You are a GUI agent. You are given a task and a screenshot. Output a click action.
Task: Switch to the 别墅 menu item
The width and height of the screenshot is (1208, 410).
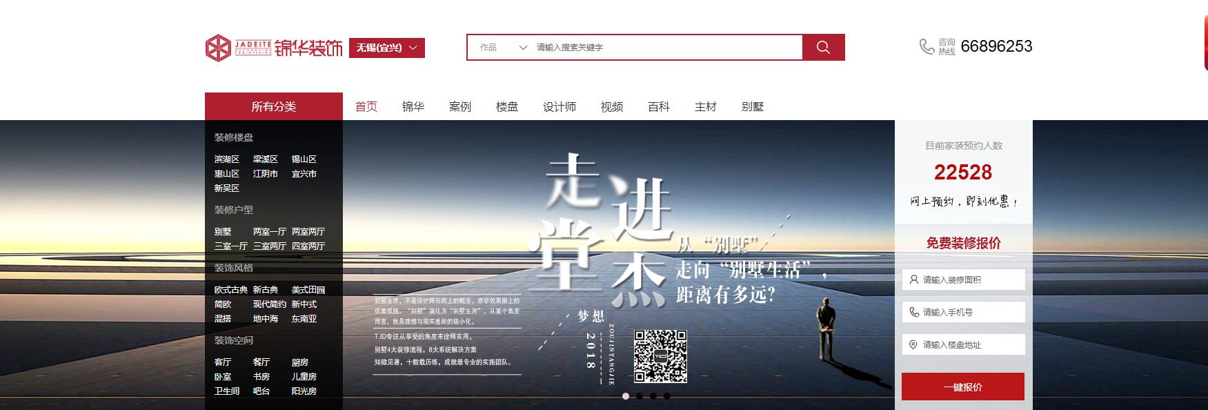752,106
